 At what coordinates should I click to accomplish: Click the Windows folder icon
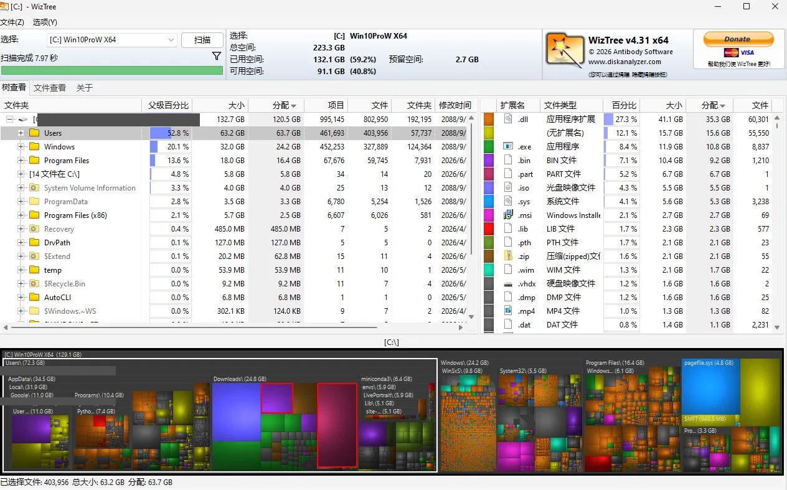34,147
